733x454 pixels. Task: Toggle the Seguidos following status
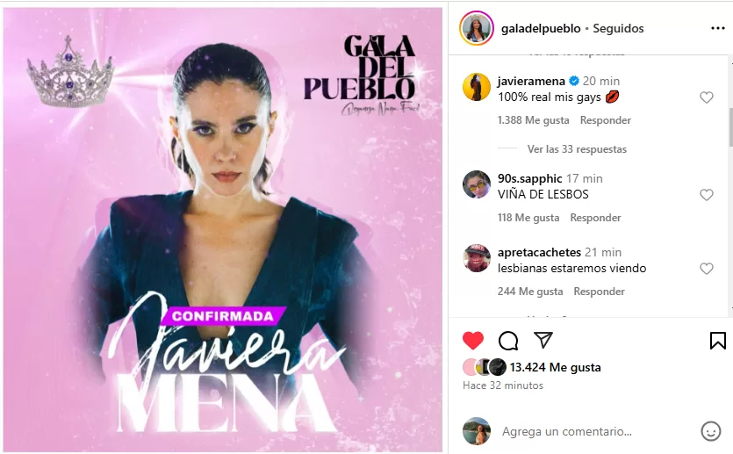point(618,28)
